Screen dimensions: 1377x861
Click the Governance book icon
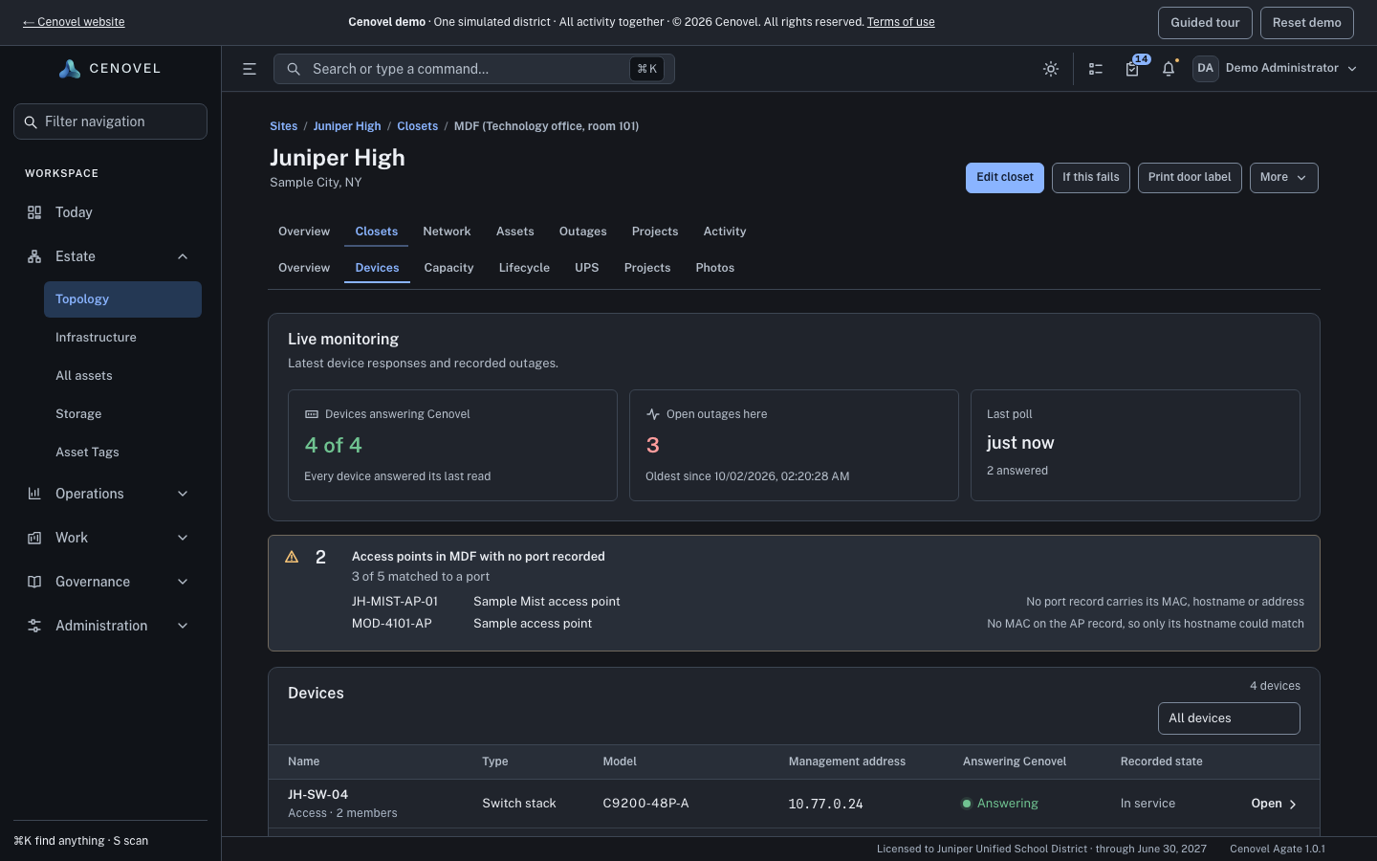pyautogui.click(x=34, y=582)
